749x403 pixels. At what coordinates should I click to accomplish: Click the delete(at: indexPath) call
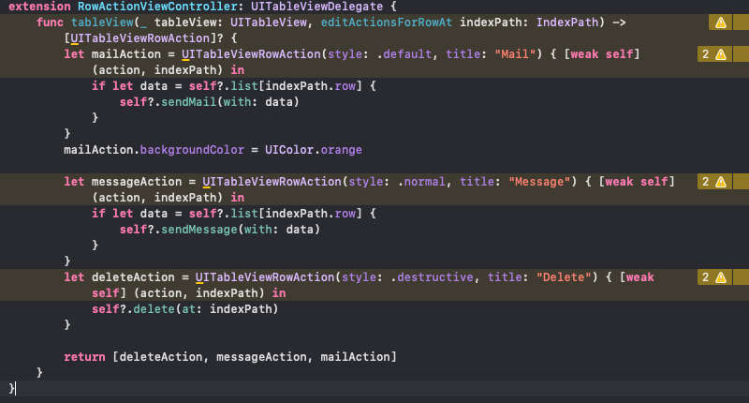[205, 309]
